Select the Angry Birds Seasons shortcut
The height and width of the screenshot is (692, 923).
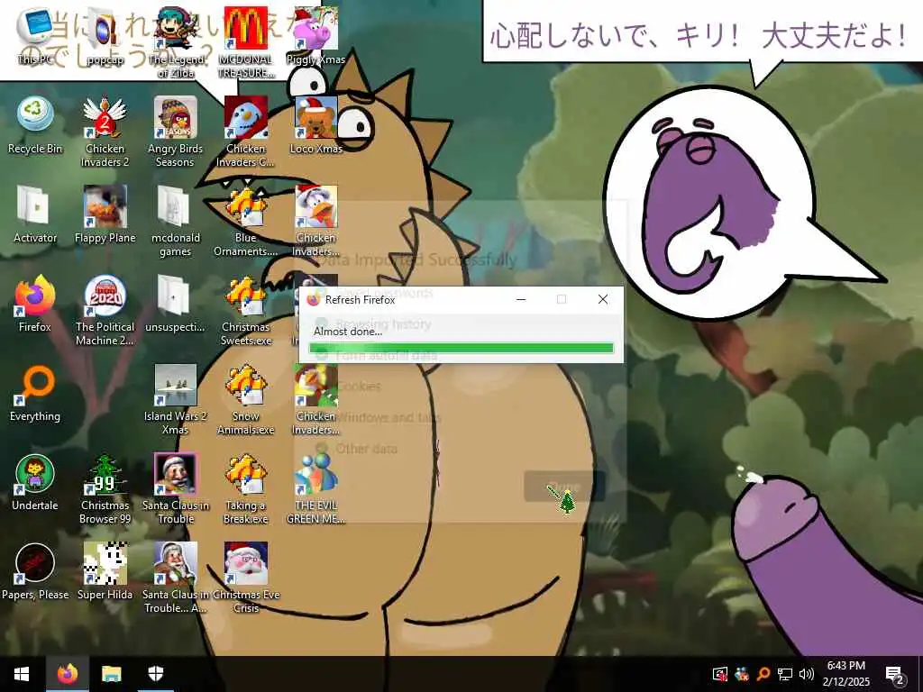click(176, 132)
